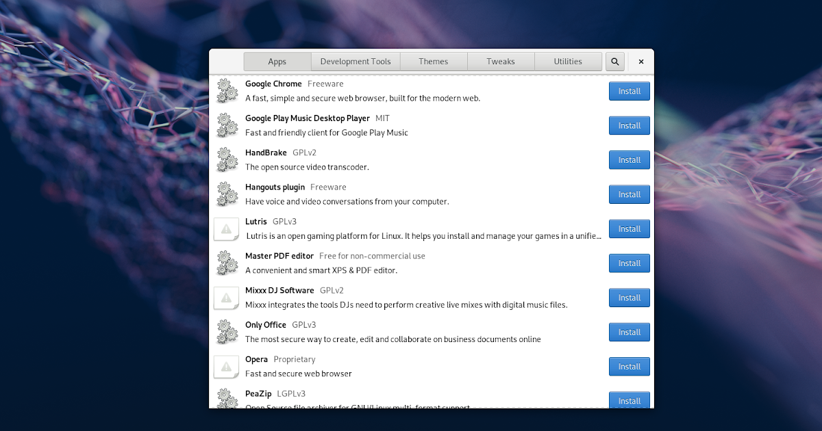This screenshot has width=822, height=431.
Task: Install Only Office
Action: click(629, 332)
